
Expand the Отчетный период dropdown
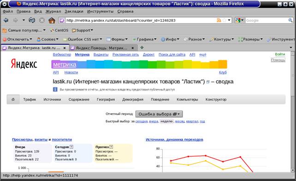159,114
